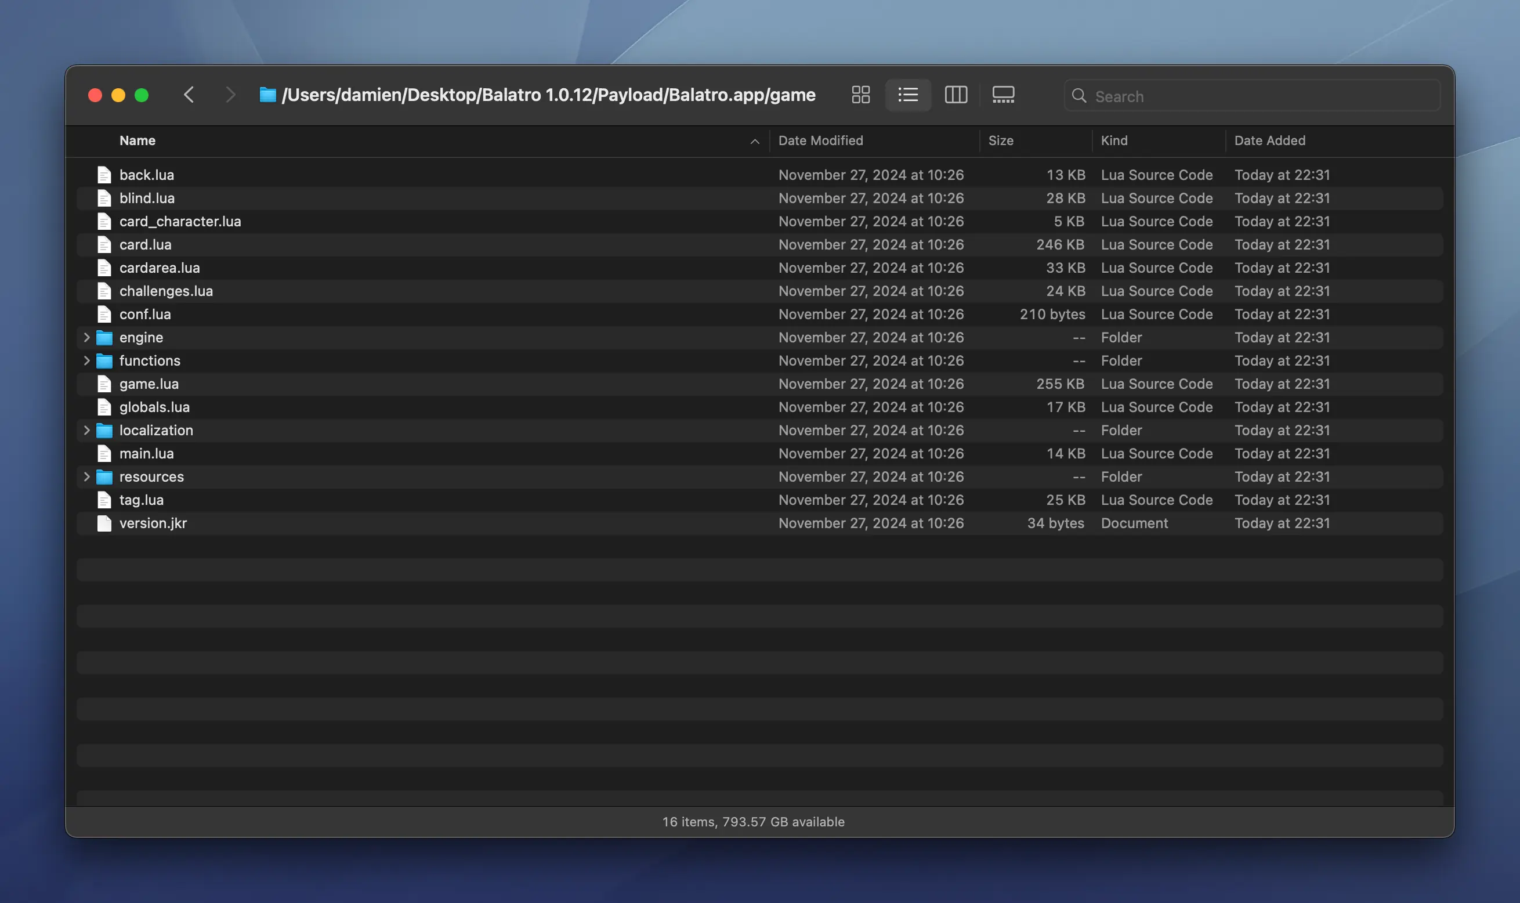
Task: Click the folder icon beside the path title
Action: tap(267, 95)
